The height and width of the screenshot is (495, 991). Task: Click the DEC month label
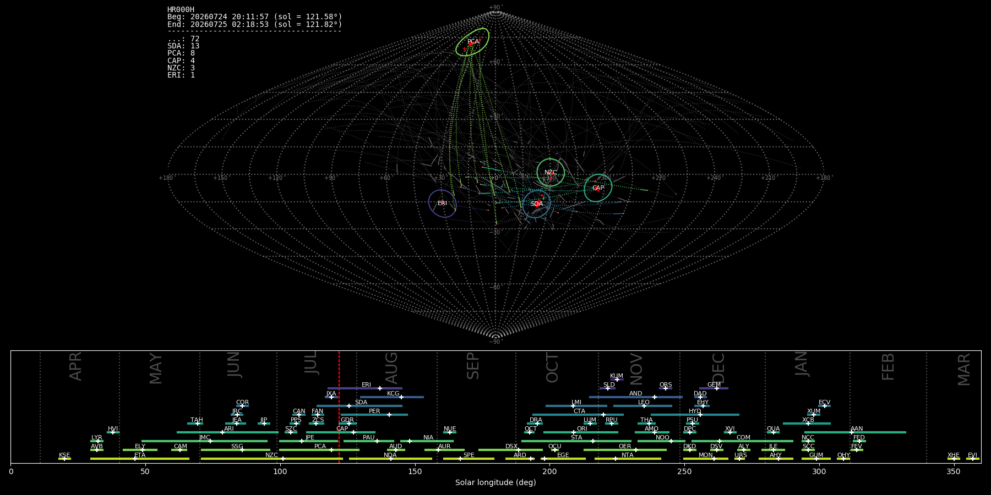tap(719, 369)
